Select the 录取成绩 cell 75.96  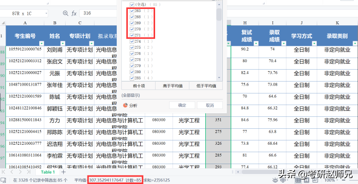(x=272, y=123)
